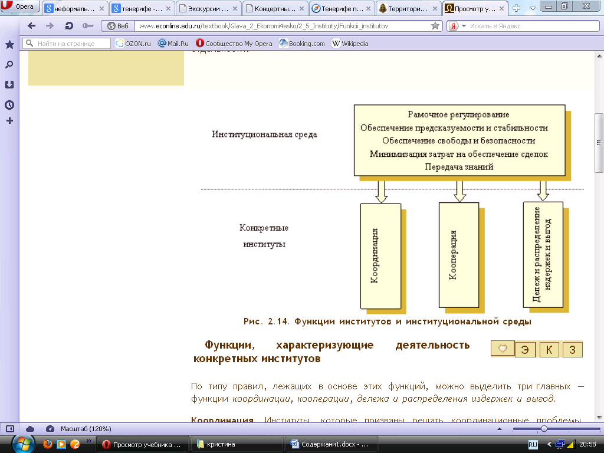
Task: Open the OZON.ru bookmark
Action: (x=133, y=44)
